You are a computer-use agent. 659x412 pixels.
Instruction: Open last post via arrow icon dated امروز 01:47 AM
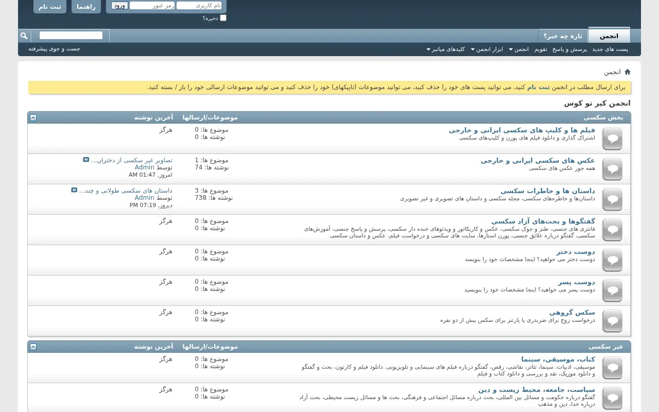tap(86, 160)
